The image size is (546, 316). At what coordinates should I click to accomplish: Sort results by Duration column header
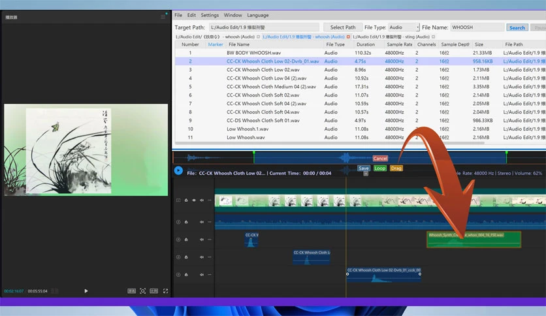point(366,44)
